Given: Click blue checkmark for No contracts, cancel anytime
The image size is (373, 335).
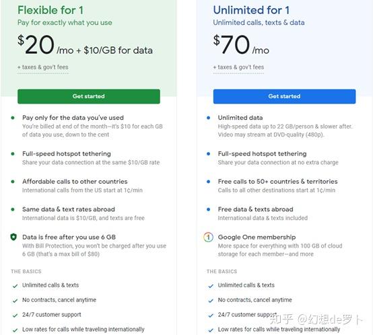Looking at the screenshot, I should (211, 301).
